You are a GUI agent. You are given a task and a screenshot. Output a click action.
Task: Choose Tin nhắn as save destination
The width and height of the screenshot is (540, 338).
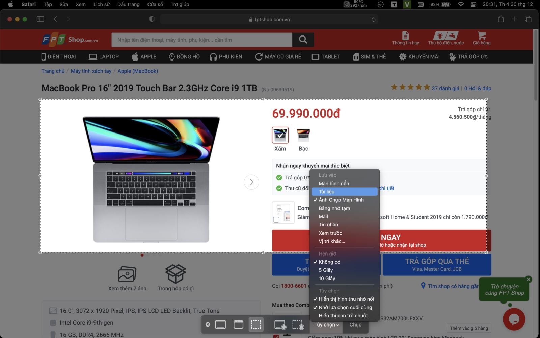[344, 225]
